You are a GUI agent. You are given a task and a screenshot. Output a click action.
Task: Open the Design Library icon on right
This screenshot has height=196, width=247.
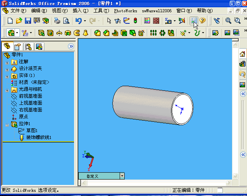tap(242, 64)
